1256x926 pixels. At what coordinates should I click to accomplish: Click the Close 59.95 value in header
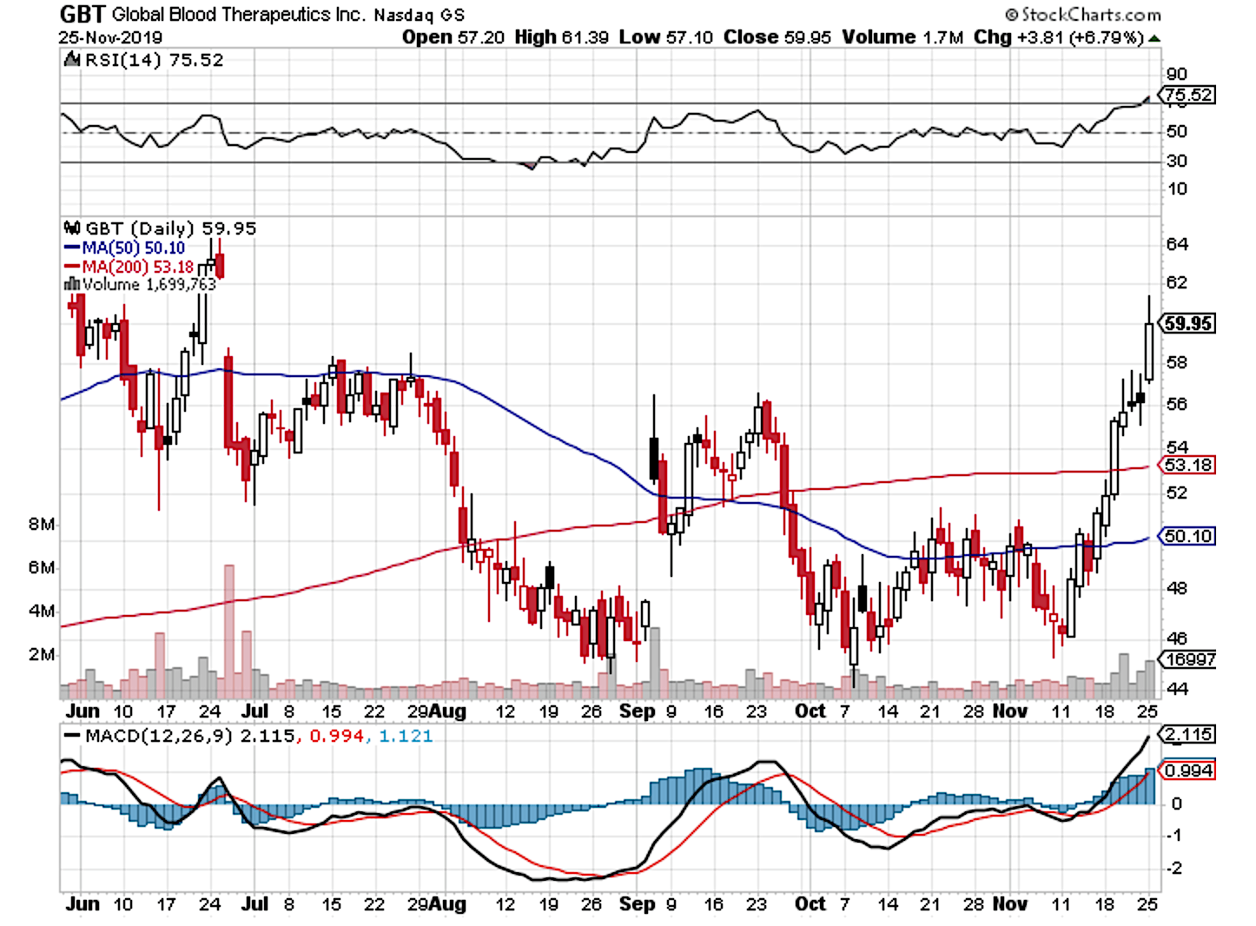777,37
